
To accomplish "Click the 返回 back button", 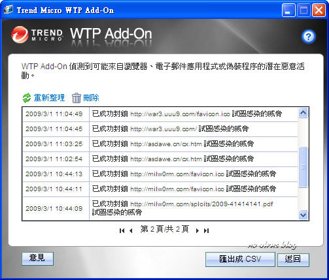I will [293, 259].
